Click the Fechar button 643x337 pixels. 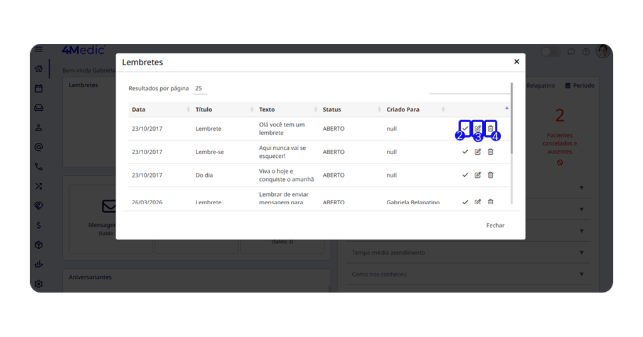(495, 226)
